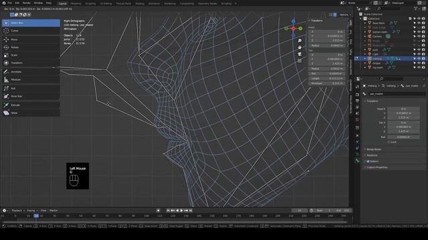Open Bone properties tab (green bone icon)
The image size is (428, 240).
(x=357, y=161)
